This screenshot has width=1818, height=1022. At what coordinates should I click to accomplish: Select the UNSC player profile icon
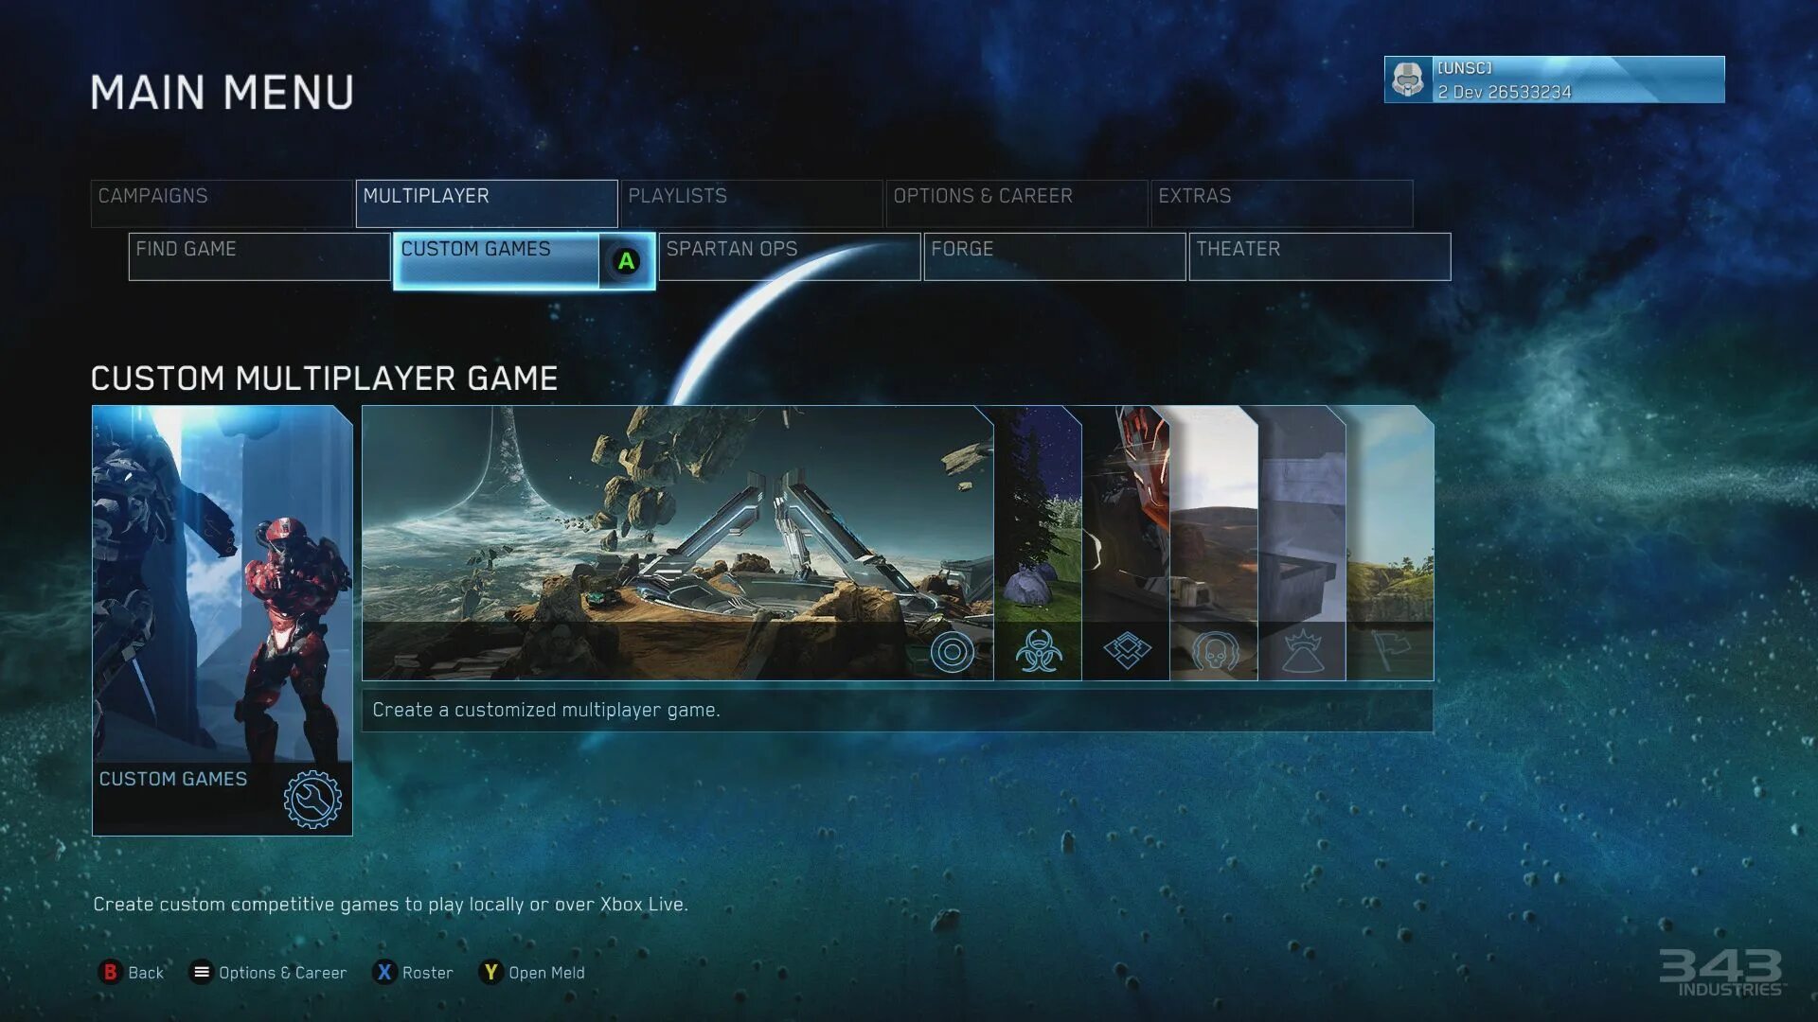[1407, 79]
